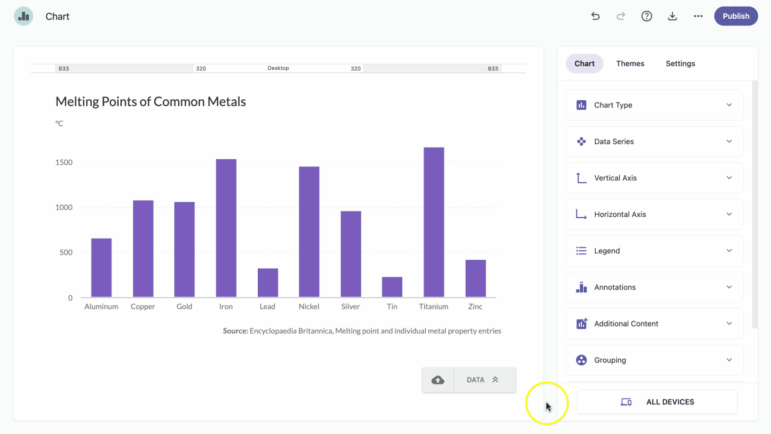Click the Publish button
Viewport: 771px width, 434px height.
[736, 16]
